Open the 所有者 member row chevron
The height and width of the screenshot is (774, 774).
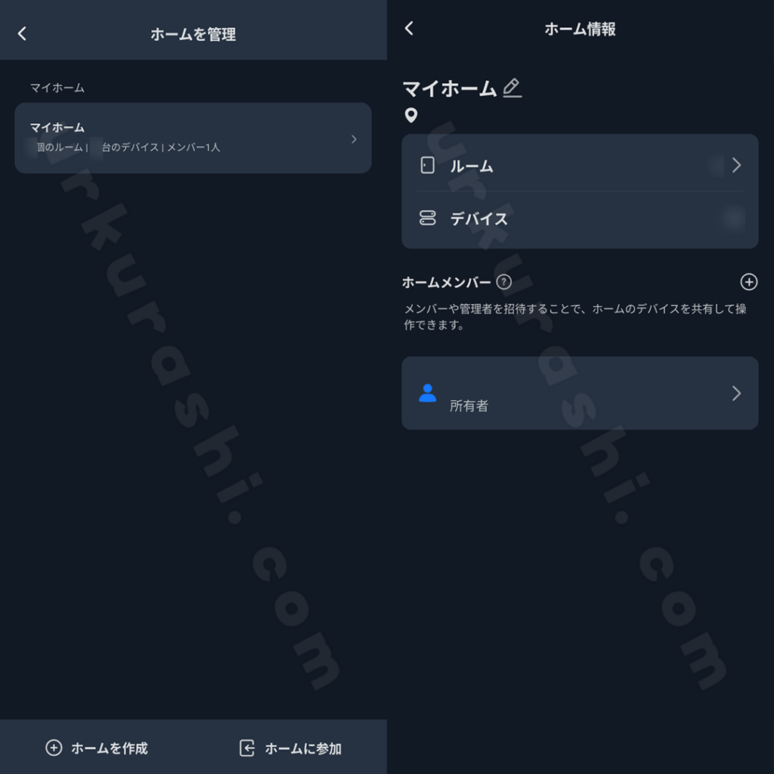pyautogui.click(x=736, y=393)
